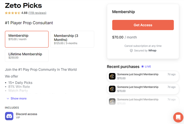Click the first purchase's Zeto logo

click(113, 76)
